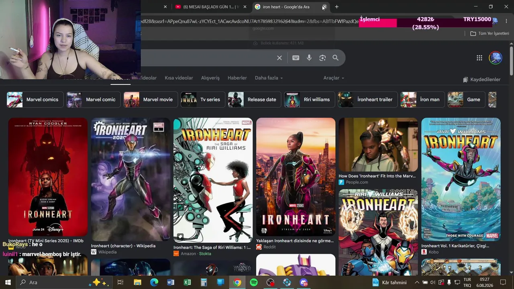Open Kaydedilenler saved items
The height and width of the screenshot is (289, 514).
tap(481, 79)
